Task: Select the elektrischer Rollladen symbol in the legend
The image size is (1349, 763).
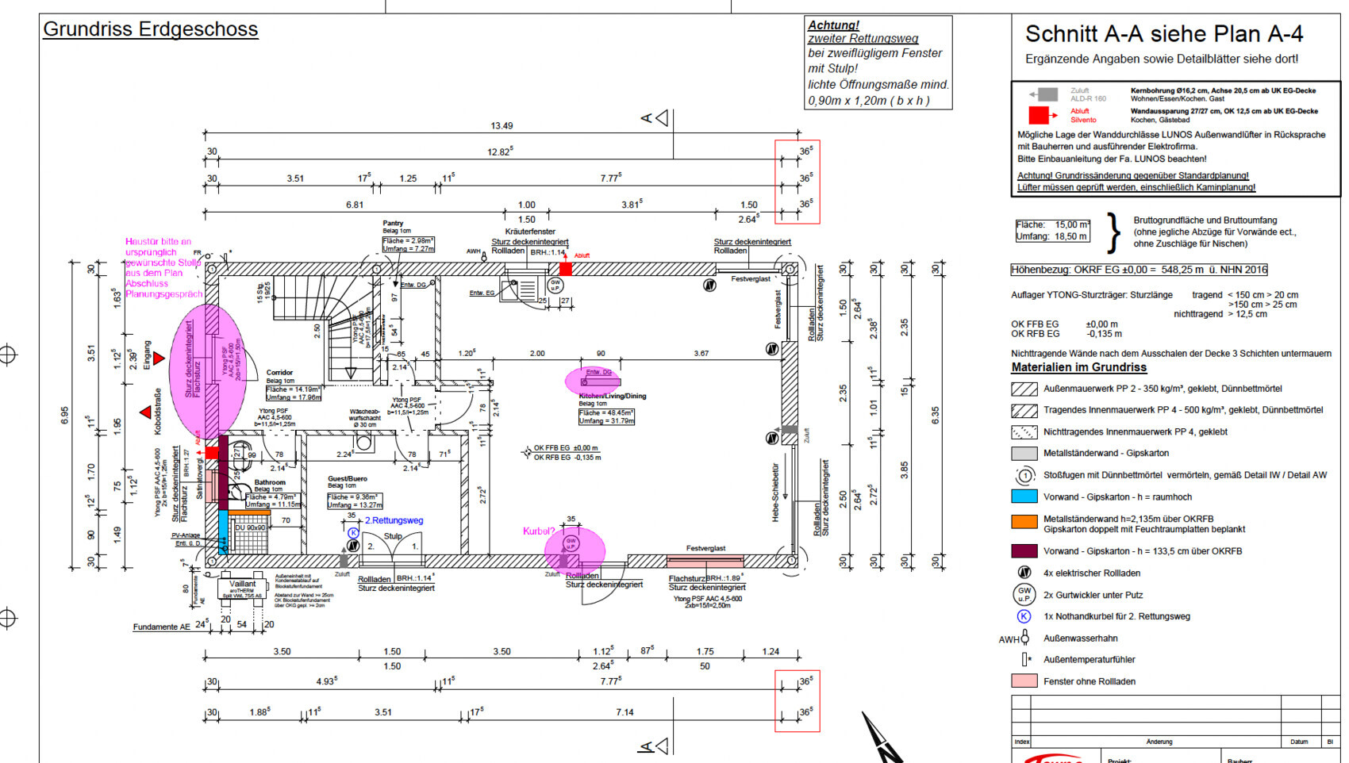Action: tap(1024, 573)
